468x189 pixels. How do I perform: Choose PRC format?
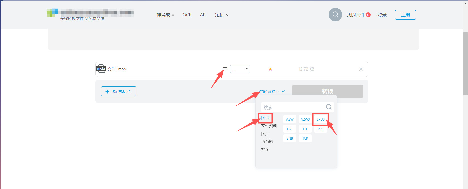321,129
